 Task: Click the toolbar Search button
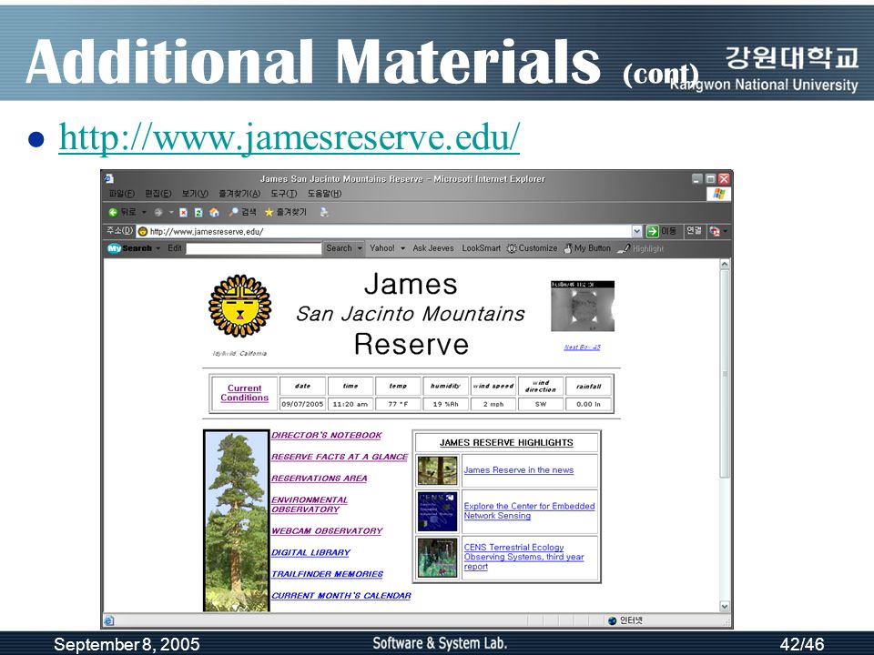[339, 248]
